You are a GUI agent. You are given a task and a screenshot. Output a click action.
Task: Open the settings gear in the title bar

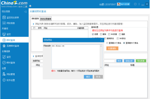(x=135, y=4)
